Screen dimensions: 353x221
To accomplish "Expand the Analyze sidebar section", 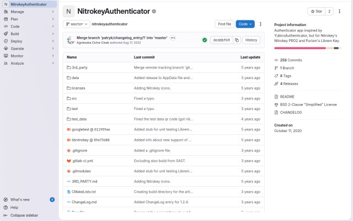I will point(29,64).
